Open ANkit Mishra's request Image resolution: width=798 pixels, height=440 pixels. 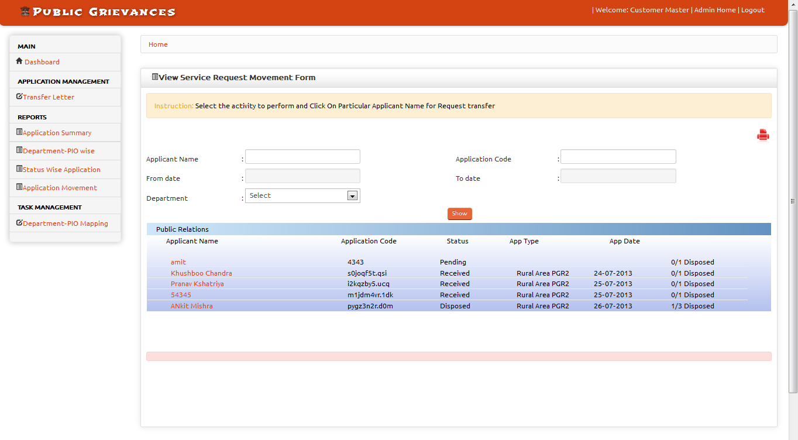[x=192, y=306]
